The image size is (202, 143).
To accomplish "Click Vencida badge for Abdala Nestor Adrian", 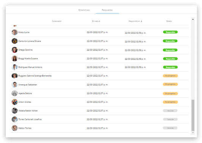I will pyautogui.click(x=170, y=111).
